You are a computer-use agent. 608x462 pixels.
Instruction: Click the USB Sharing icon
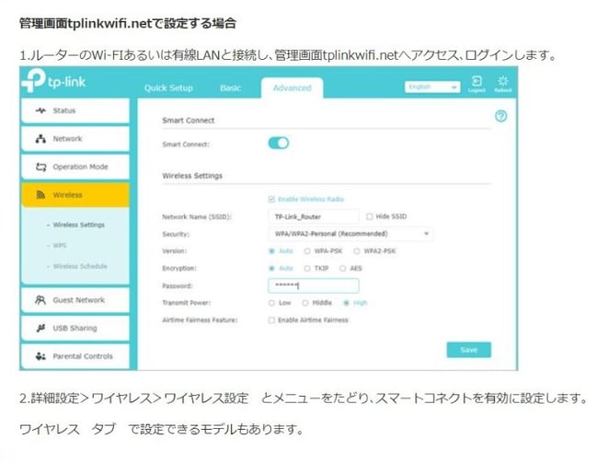coord(40,329)
